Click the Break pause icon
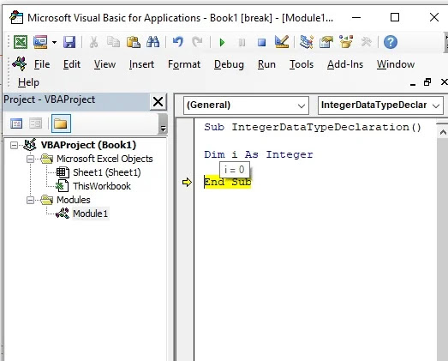448x361 pixels. coord(242,43)
